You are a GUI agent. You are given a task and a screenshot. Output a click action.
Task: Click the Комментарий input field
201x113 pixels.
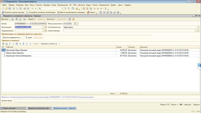[107, 101]
